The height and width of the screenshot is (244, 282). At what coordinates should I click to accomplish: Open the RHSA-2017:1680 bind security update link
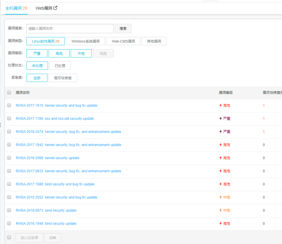(x=55, y=184)
